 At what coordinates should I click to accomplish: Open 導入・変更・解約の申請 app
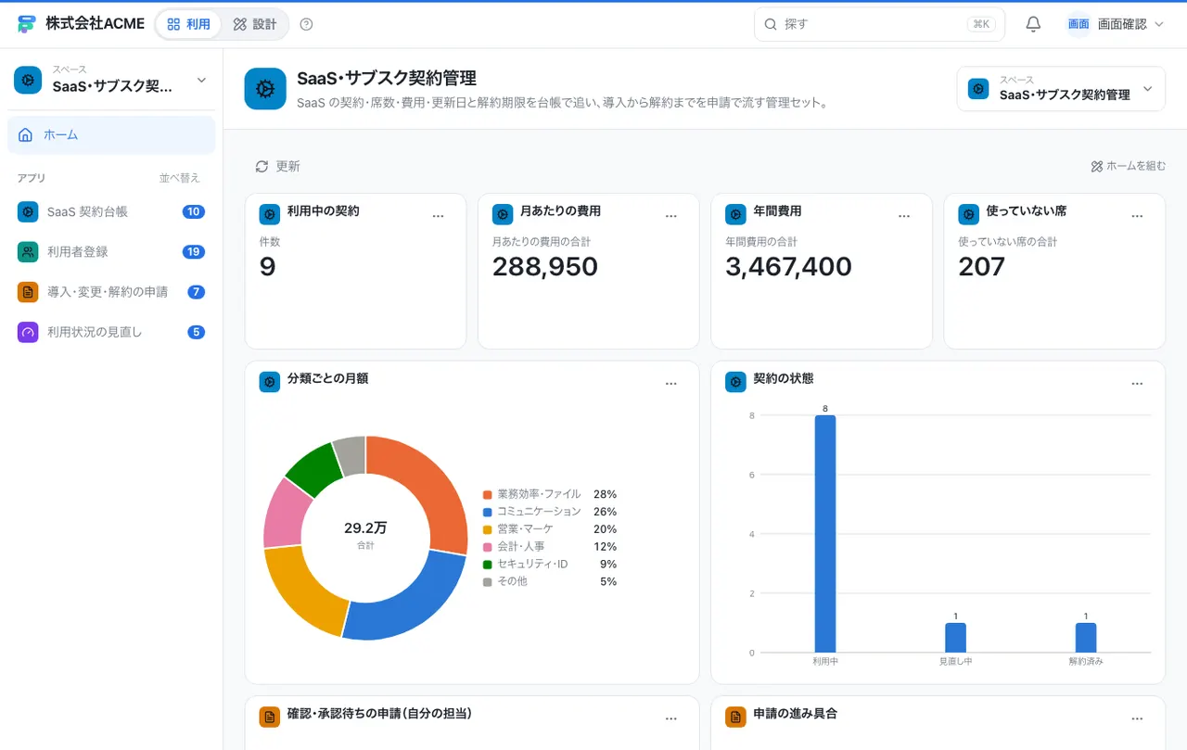point(111,292)
